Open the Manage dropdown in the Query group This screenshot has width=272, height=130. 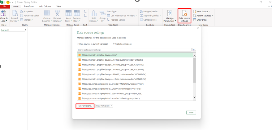[27, 20]
